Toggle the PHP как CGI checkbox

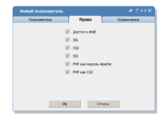(67, 72)
